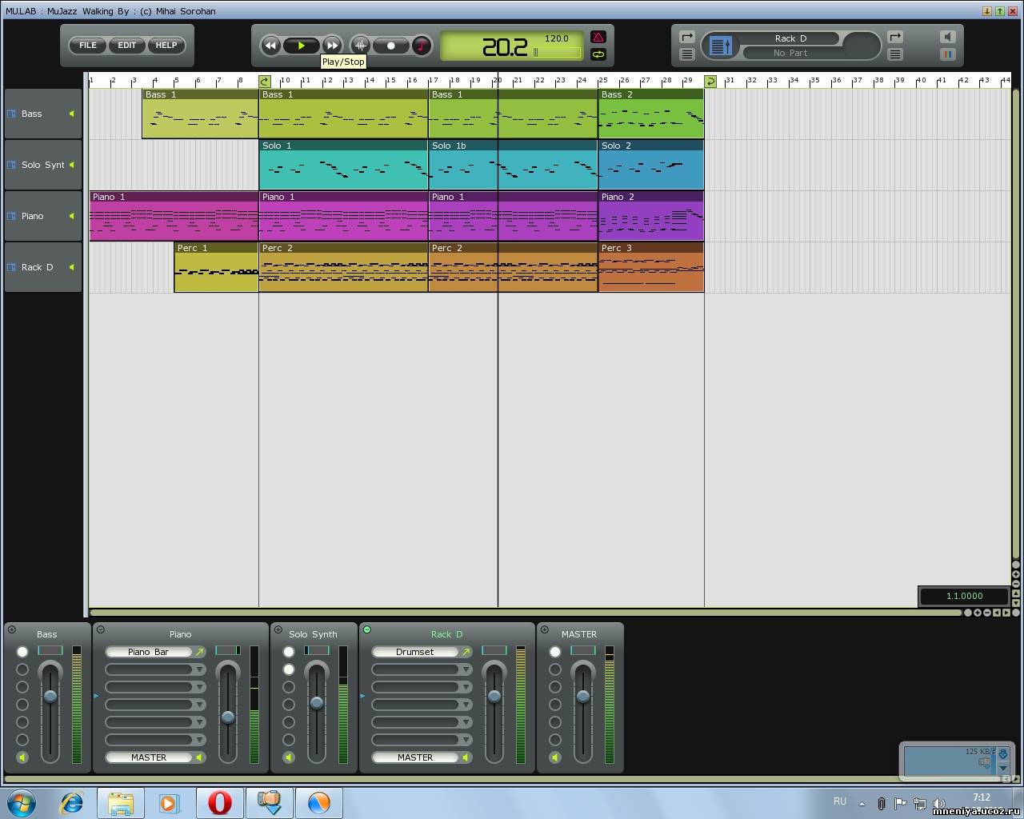Collapse the Rack D mixer strip
Image resolution: width=1024 pixels, height=819 pixels.
[x=366, y=630]
